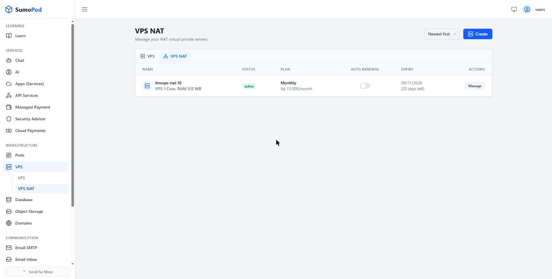Screen dimensions: 552x279
Task: Click the Database cylinder icon
Action: (x=9, y=200)
